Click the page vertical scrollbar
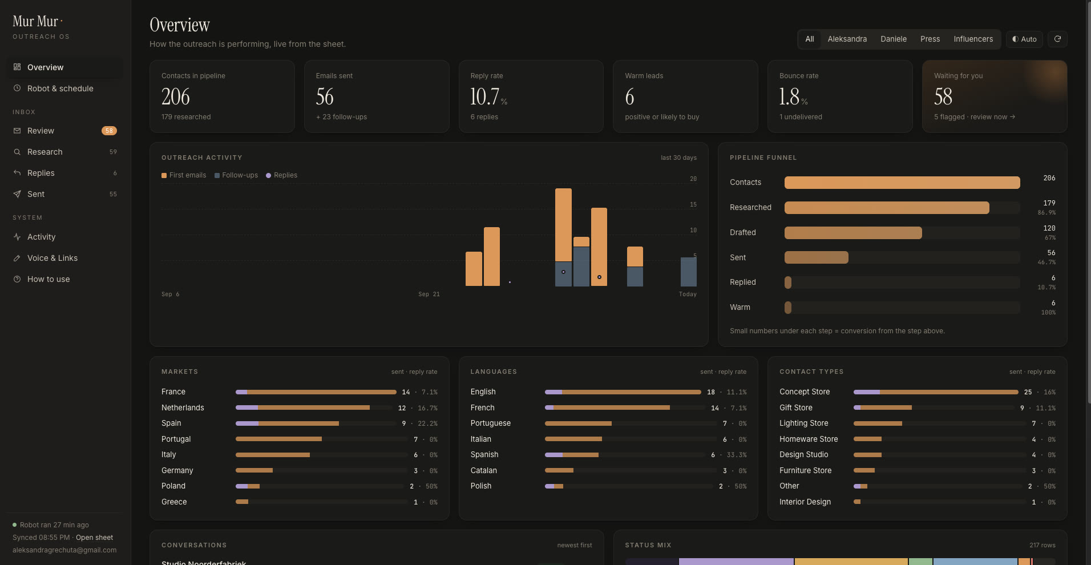The image size is (1091, 565). [x=1088, y=203]
